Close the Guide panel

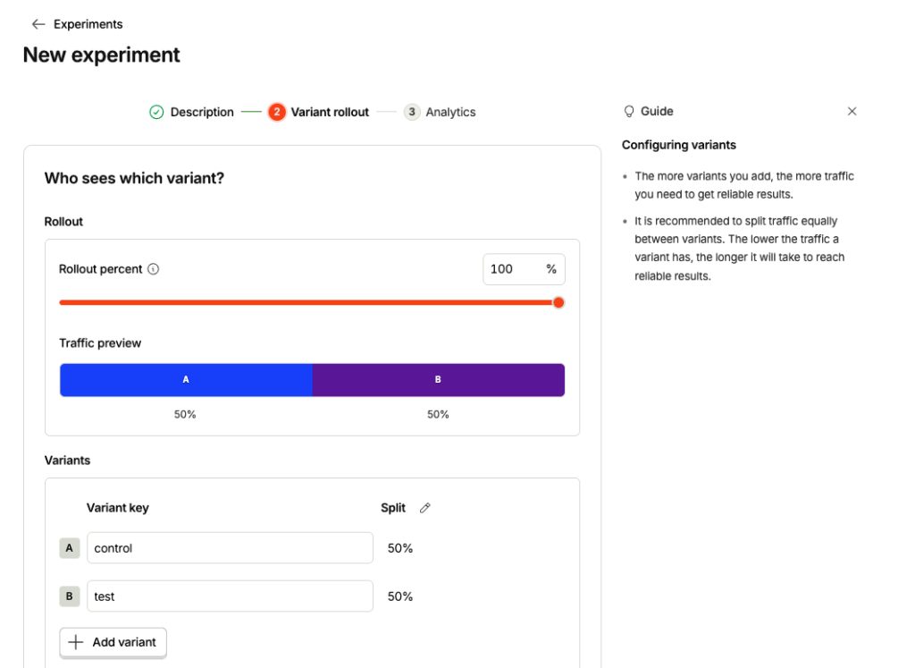[852, 112]
